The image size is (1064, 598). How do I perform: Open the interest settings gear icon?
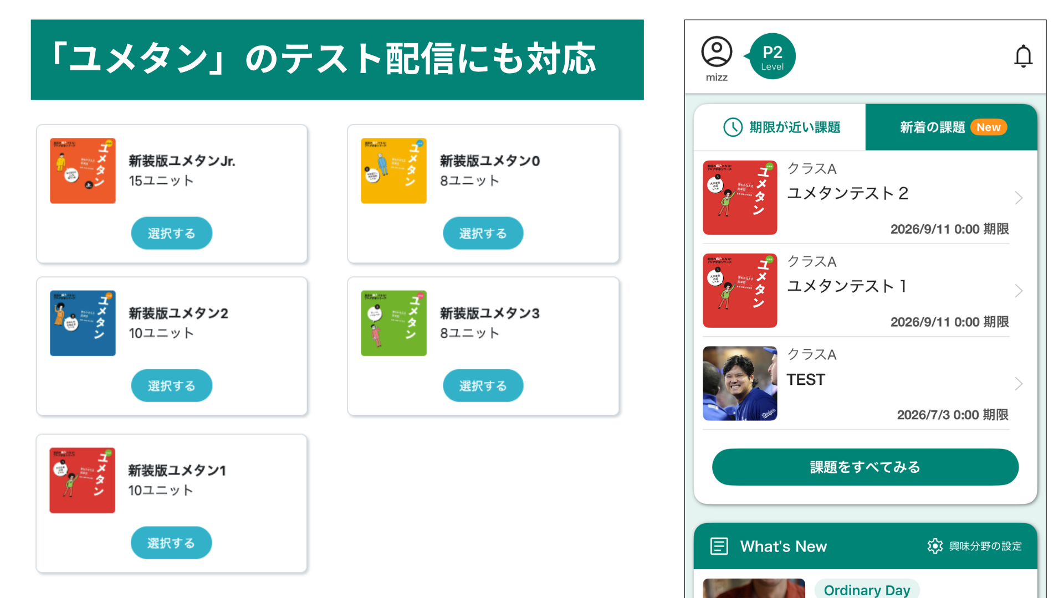tap(935, 546)
